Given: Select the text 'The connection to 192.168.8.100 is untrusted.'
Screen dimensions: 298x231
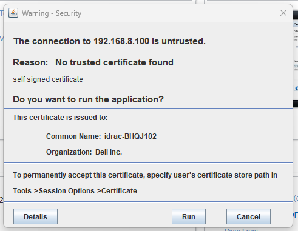Looking at the screenshot, I should (x=109, y=41).
